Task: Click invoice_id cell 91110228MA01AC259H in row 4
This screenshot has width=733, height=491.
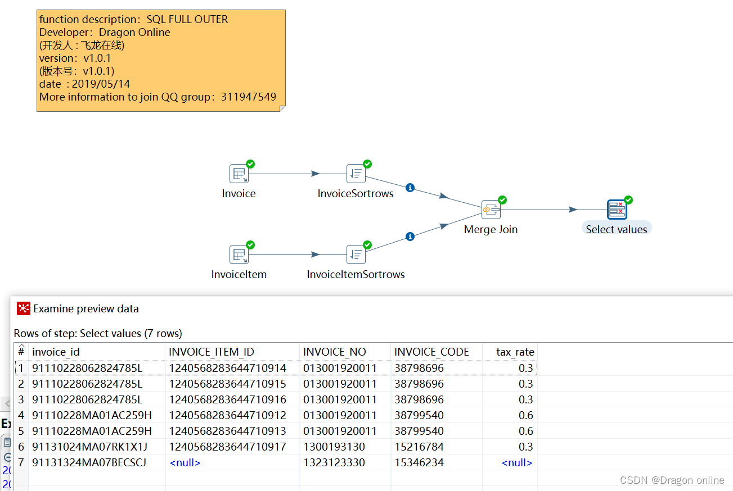Action: point(97,415)
